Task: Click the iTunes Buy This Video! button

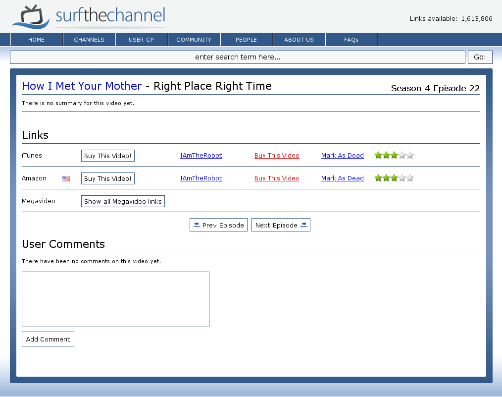Action: [108, 156]
